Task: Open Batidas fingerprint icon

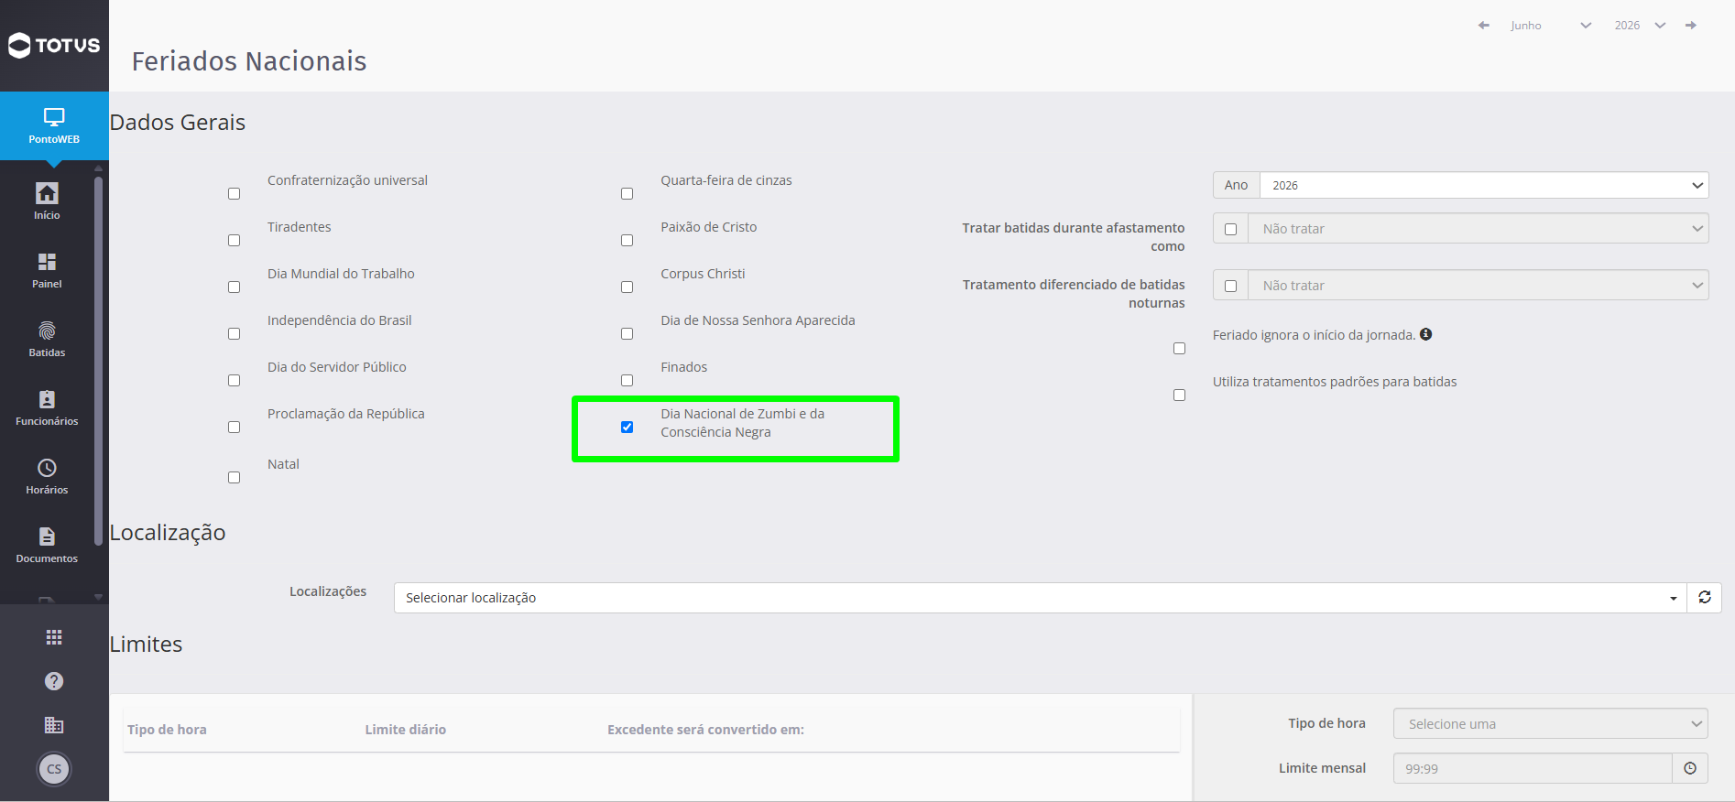Action: pos(47,339)
